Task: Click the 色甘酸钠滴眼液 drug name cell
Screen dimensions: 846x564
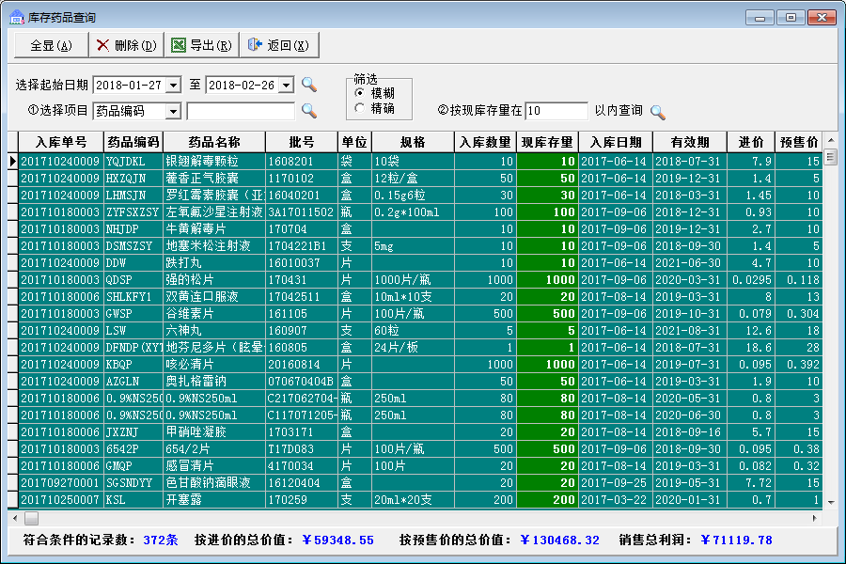Action: click(214, 482)
